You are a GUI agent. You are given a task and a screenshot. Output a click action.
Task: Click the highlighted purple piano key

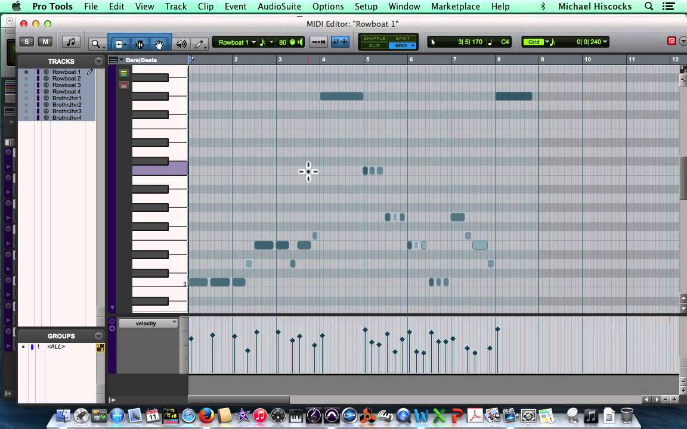click(160, 169)
